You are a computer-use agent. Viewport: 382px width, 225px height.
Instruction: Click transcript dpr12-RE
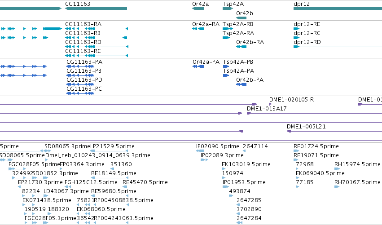coord(307,24)
